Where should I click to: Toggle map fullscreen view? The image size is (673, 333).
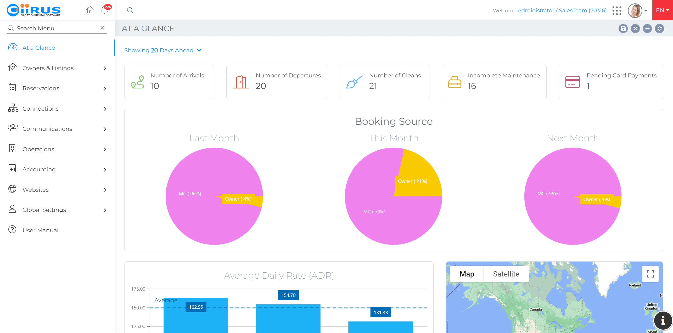click(650, 274)
